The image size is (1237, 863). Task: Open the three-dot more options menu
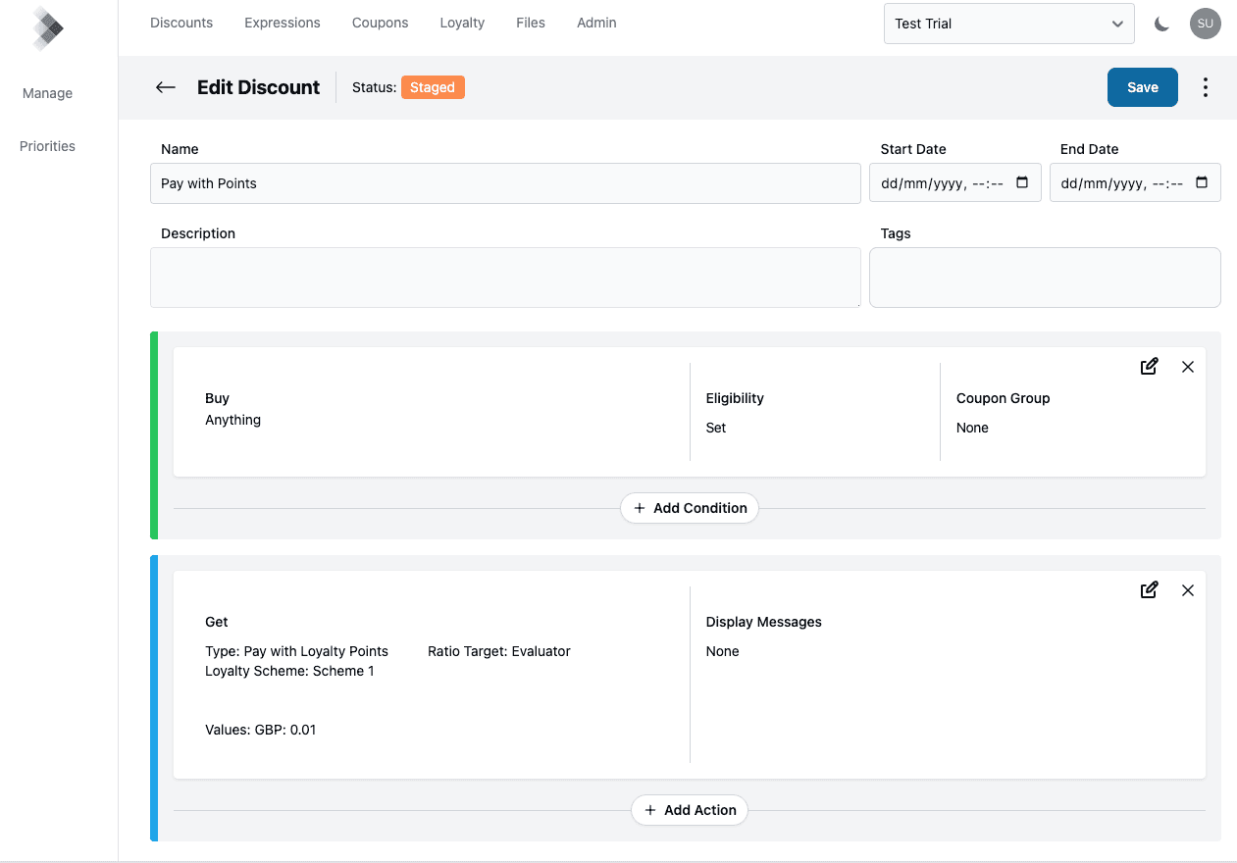(1205, 87)
